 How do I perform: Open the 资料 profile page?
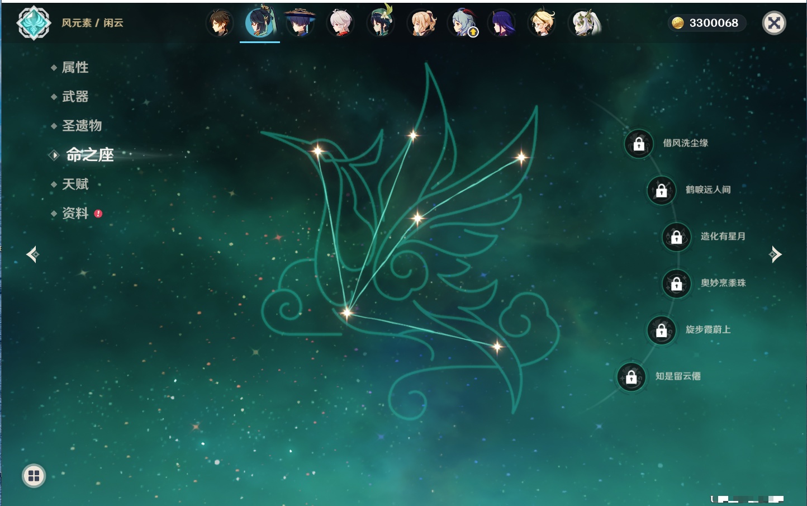(75, 213)
